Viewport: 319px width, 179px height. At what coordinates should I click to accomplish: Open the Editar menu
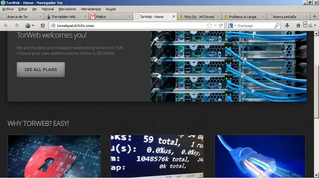click(23, 9)
